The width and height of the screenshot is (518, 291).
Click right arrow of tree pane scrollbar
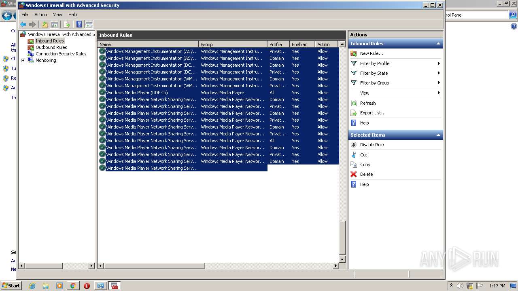tap(91, 266)
